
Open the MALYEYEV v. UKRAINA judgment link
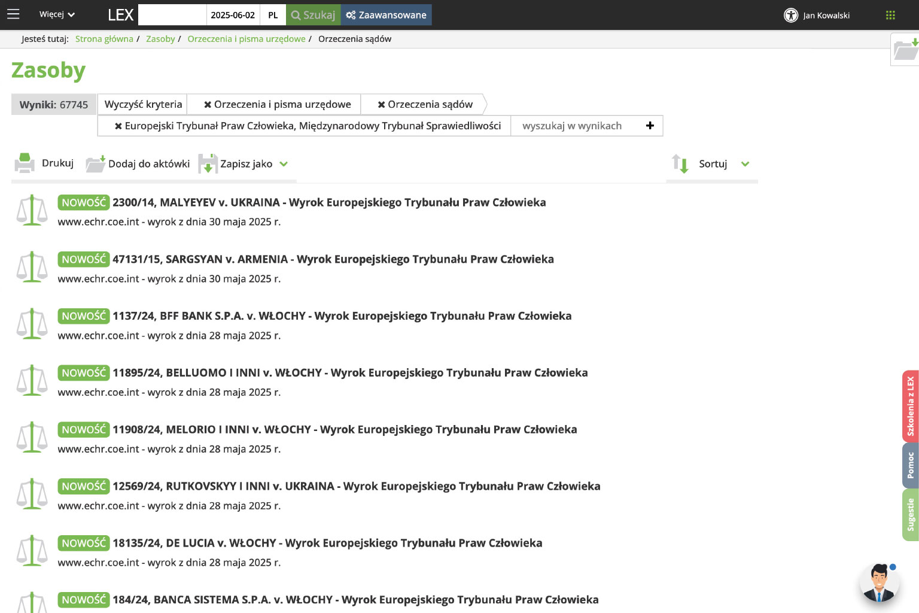[328, 202]
